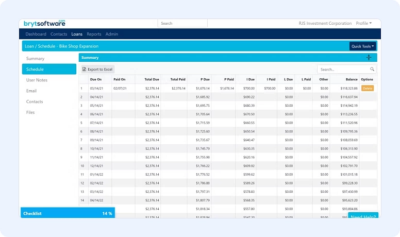Viewport: 400px width, 237px height.
Task: Open the Email sidebar tab
Action: (49, 91)
